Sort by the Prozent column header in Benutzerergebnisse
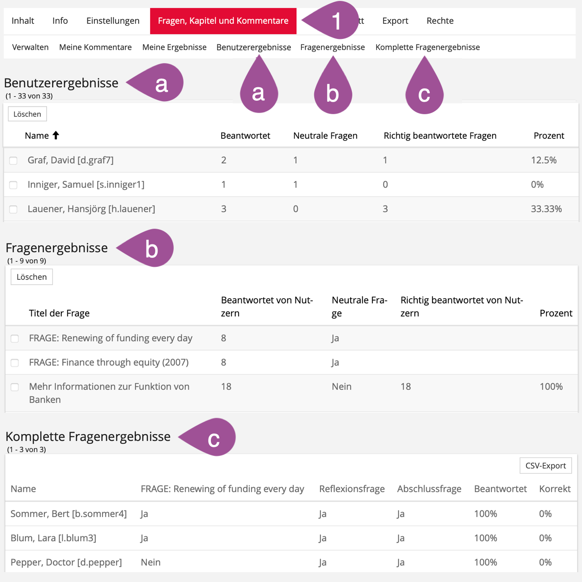This screenshot has width=582, height=582. [548, 136]
